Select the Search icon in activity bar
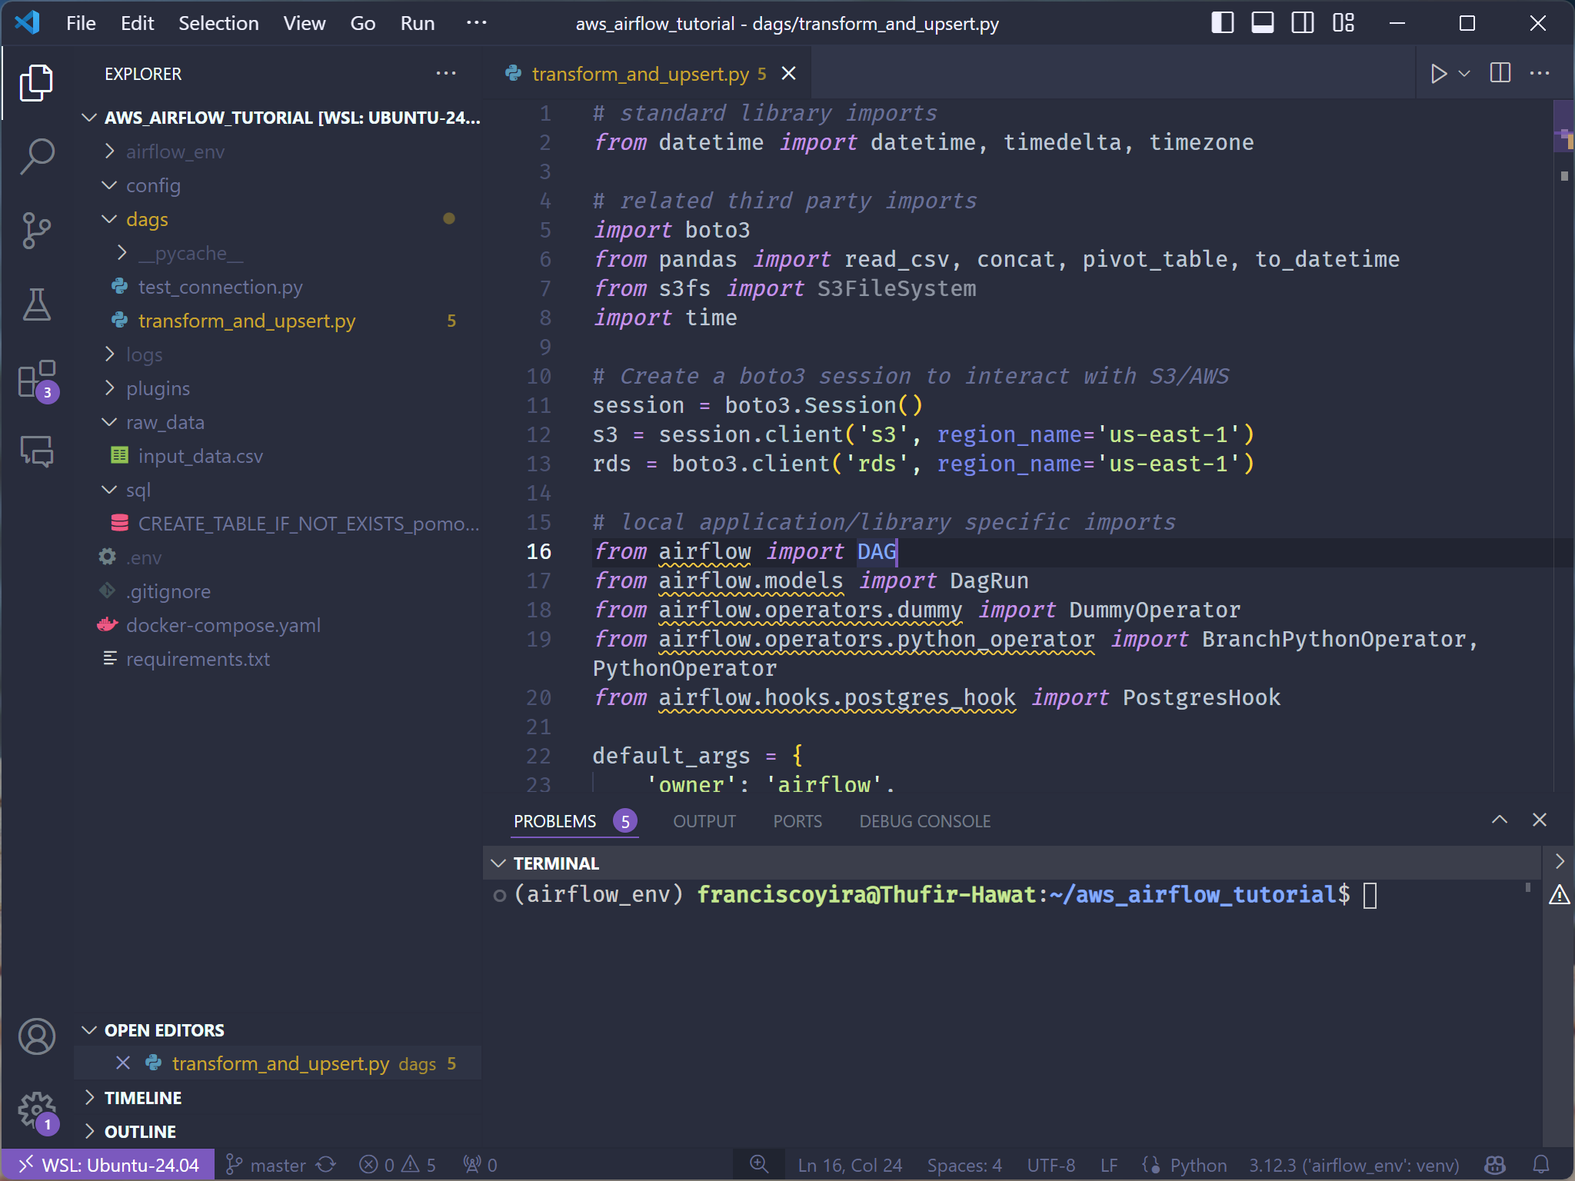 [36, 155]
